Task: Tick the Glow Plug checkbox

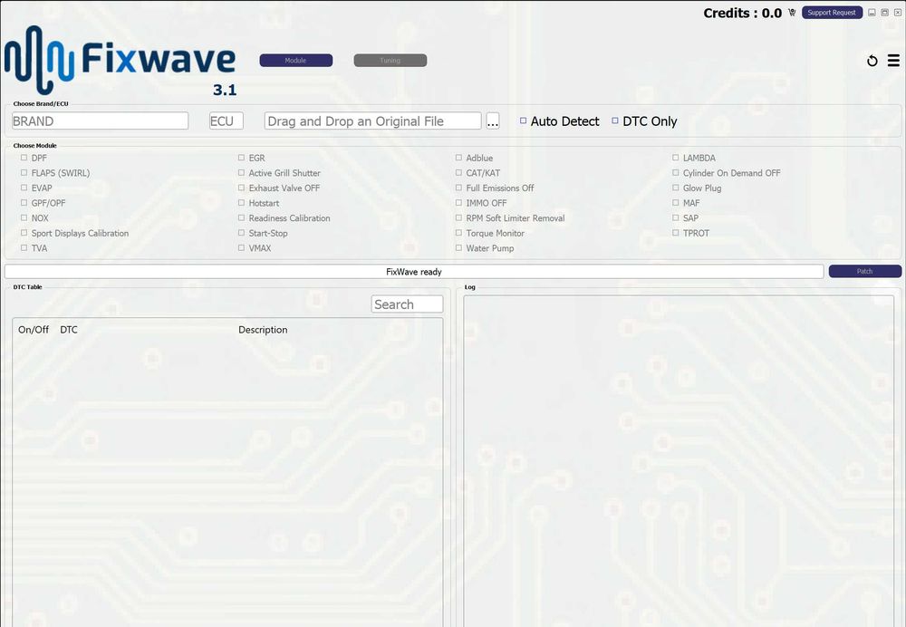Action: click(676, 188)
